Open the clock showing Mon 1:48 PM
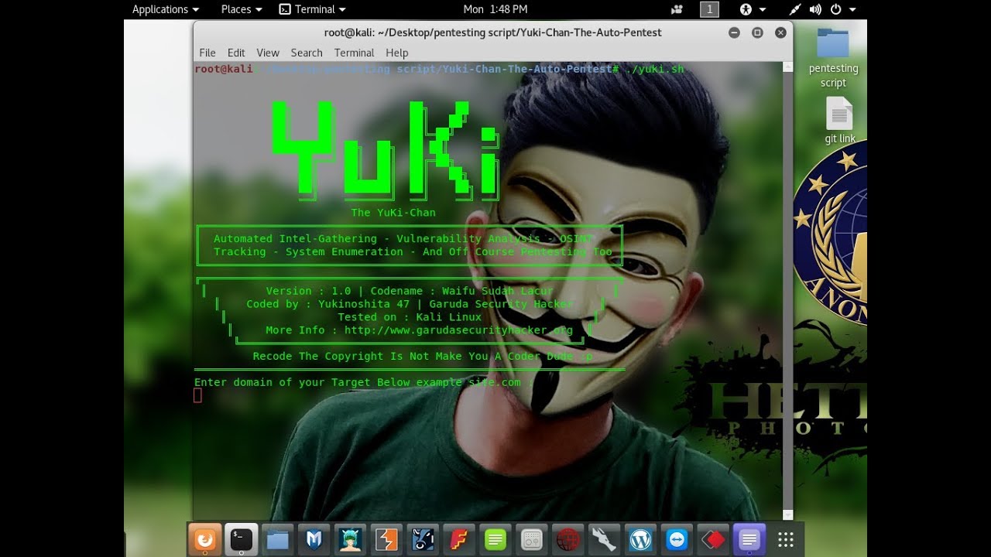The height and width of the screenshot is (557, 991). click(495, 9)
